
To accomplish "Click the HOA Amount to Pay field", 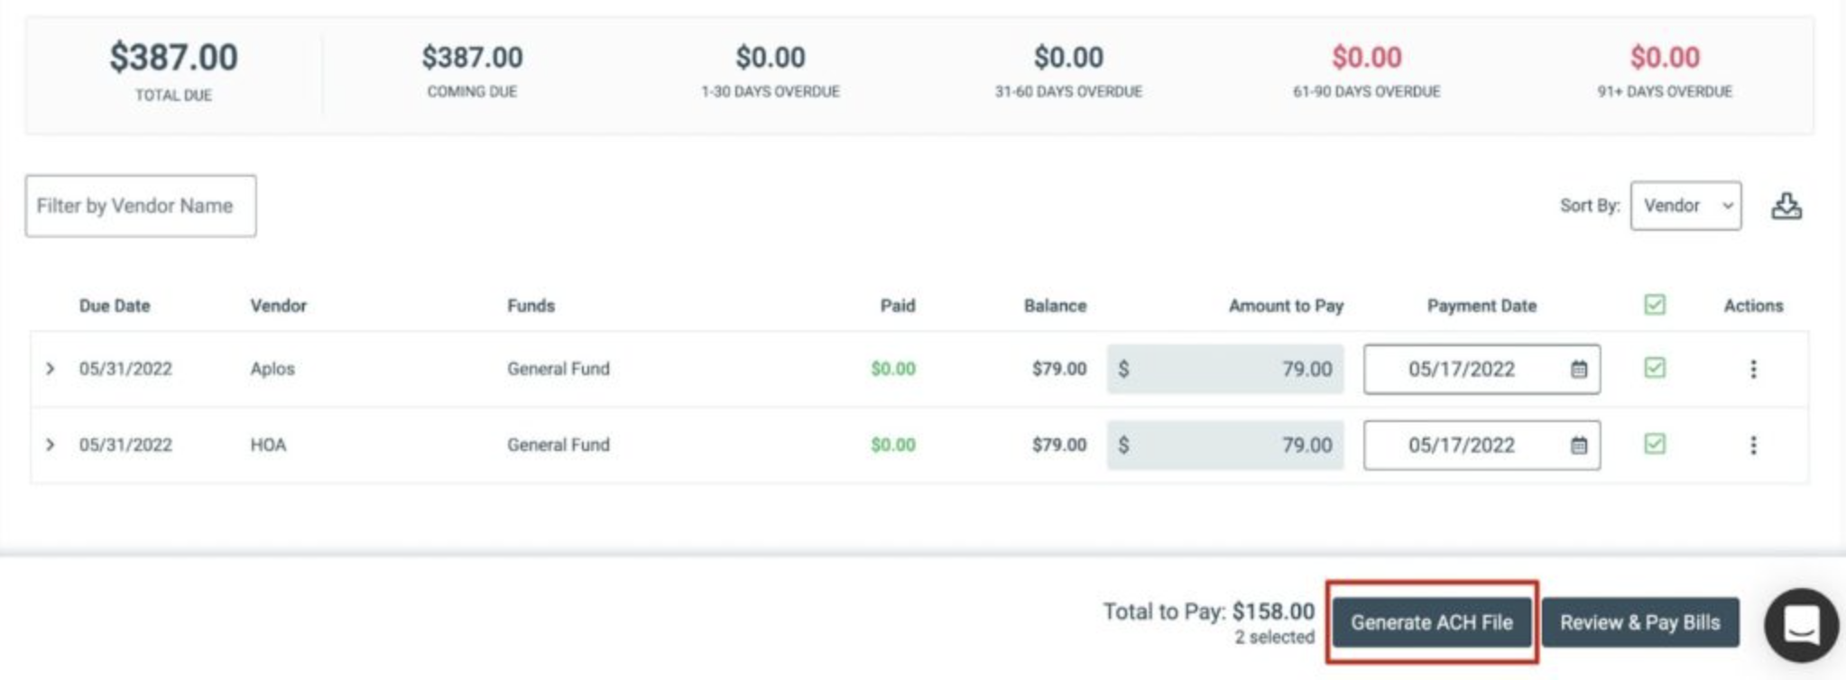I will (x=1225, y=445).
